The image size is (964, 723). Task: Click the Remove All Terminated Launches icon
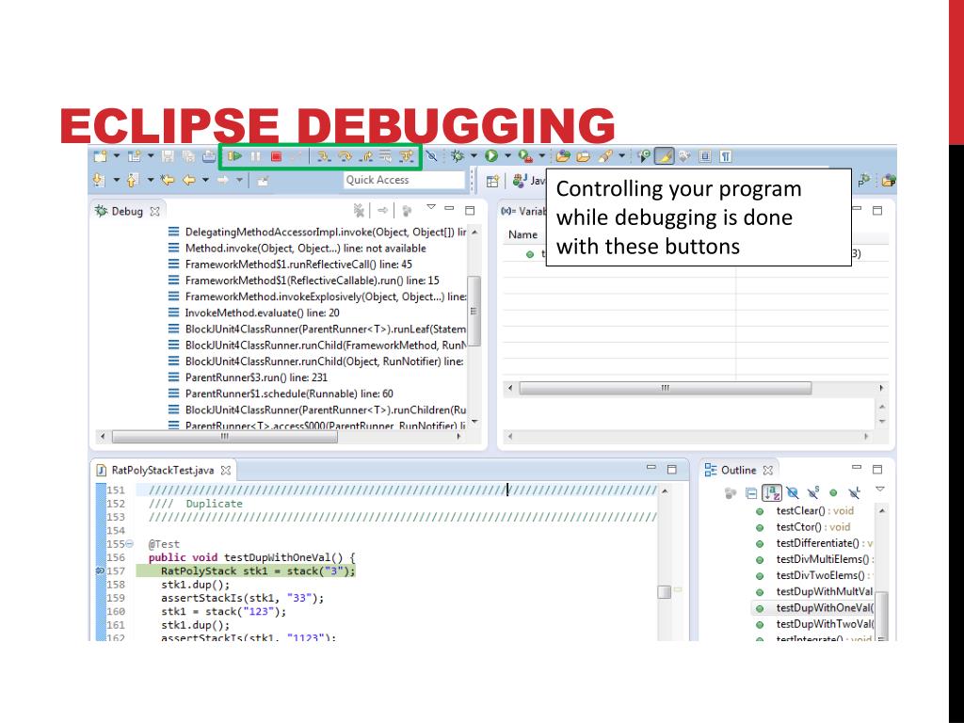tap(359, 211)
